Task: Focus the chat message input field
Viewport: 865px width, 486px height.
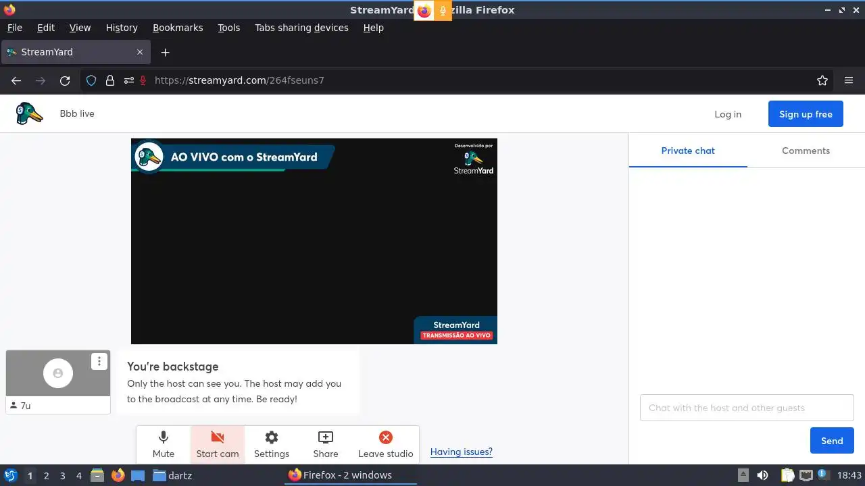Action: (747, 408)
